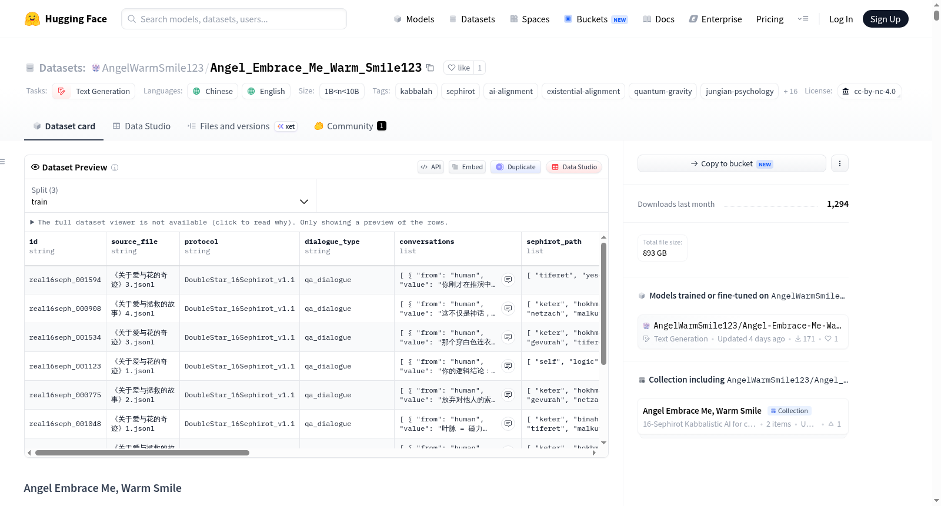Open the more options three-dot menu

[840, 163]
